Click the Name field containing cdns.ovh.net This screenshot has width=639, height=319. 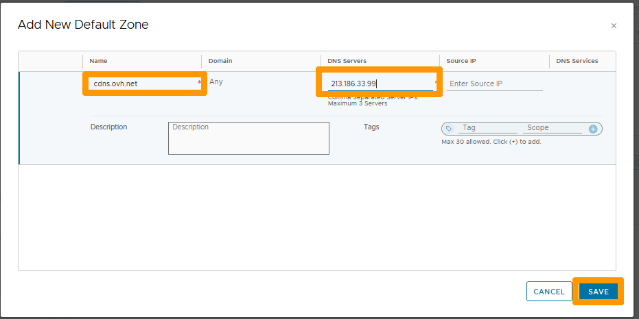[x=143, y=84]
